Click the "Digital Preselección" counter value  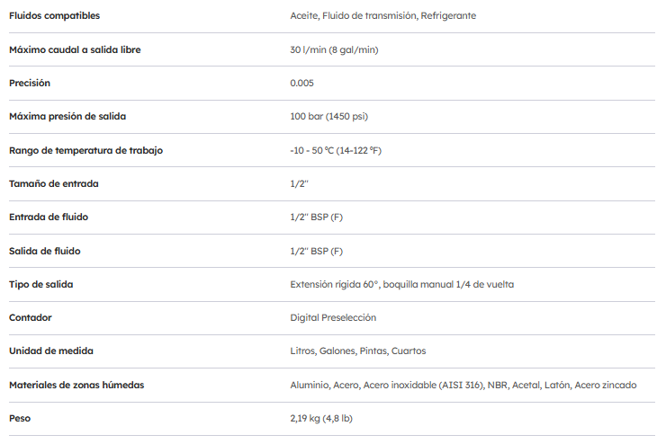[333, 317]
